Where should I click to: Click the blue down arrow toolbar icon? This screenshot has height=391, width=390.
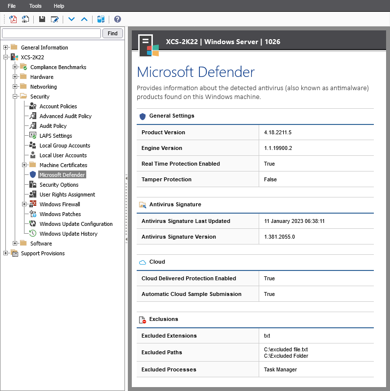[72, 19]
